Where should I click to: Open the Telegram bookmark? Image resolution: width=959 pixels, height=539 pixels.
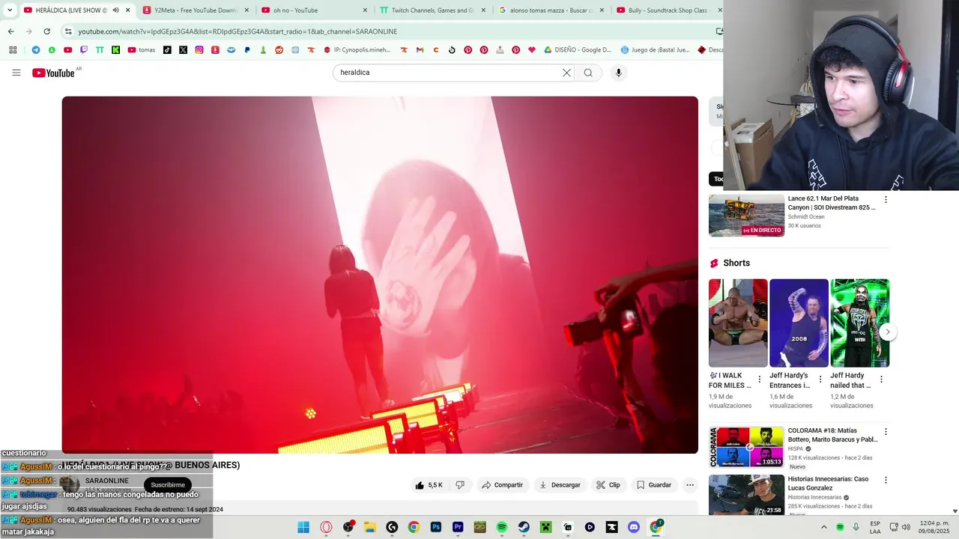pyautogui.click(x=35, y=50)
